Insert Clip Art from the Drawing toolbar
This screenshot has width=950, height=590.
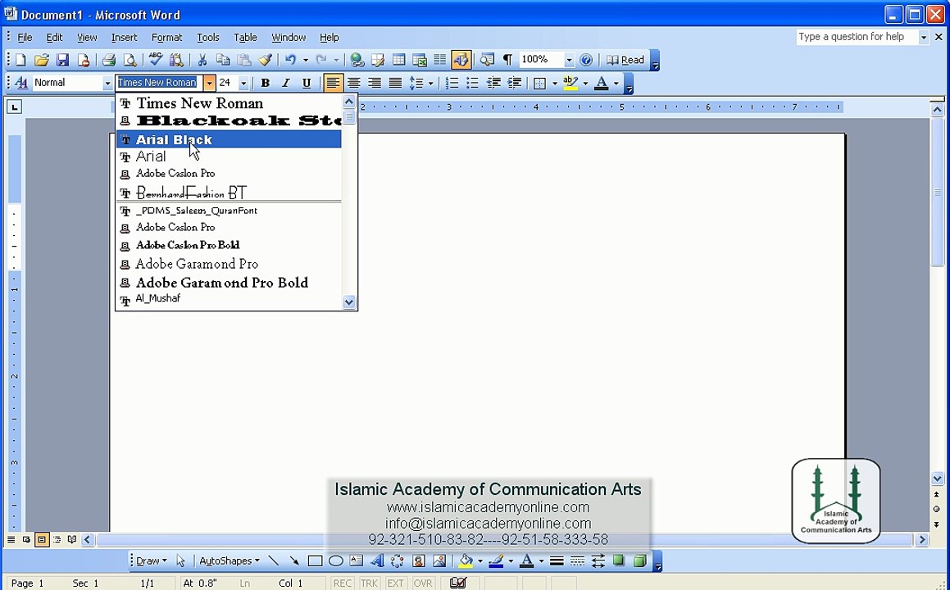coord(419,561)
